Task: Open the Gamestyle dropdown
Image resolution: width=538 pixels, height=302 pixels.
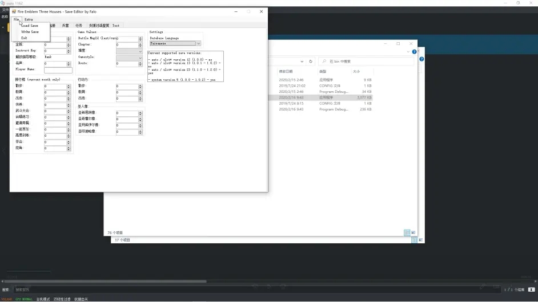Action: click(x=140, y=58)
